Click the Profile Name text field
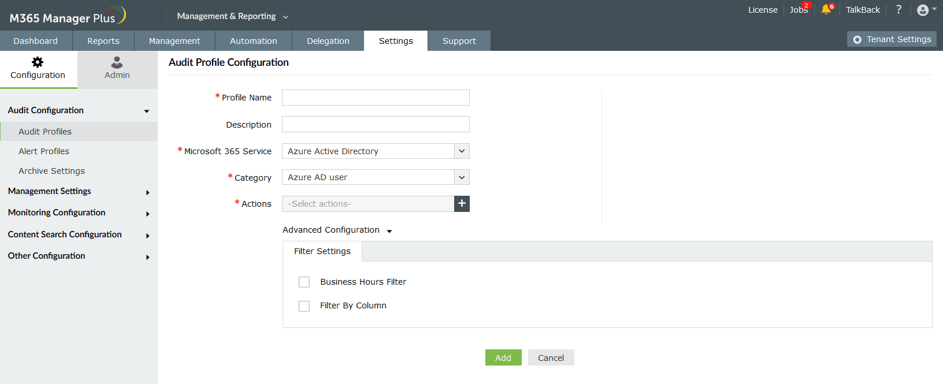Image resolution: width=943 pixels, height=384 pixels. (x=376, y=98)
